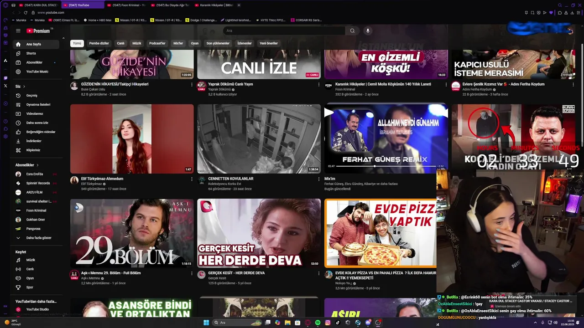
Task: Select the Podcast'ler filter chip
Action: [157, 43]
